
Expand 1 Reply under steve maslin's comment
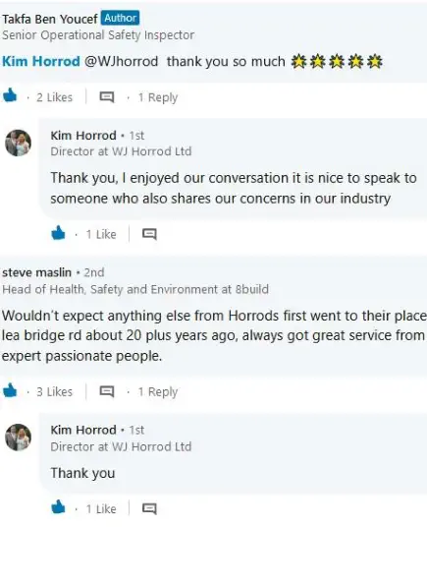click(x=158, y=391)
